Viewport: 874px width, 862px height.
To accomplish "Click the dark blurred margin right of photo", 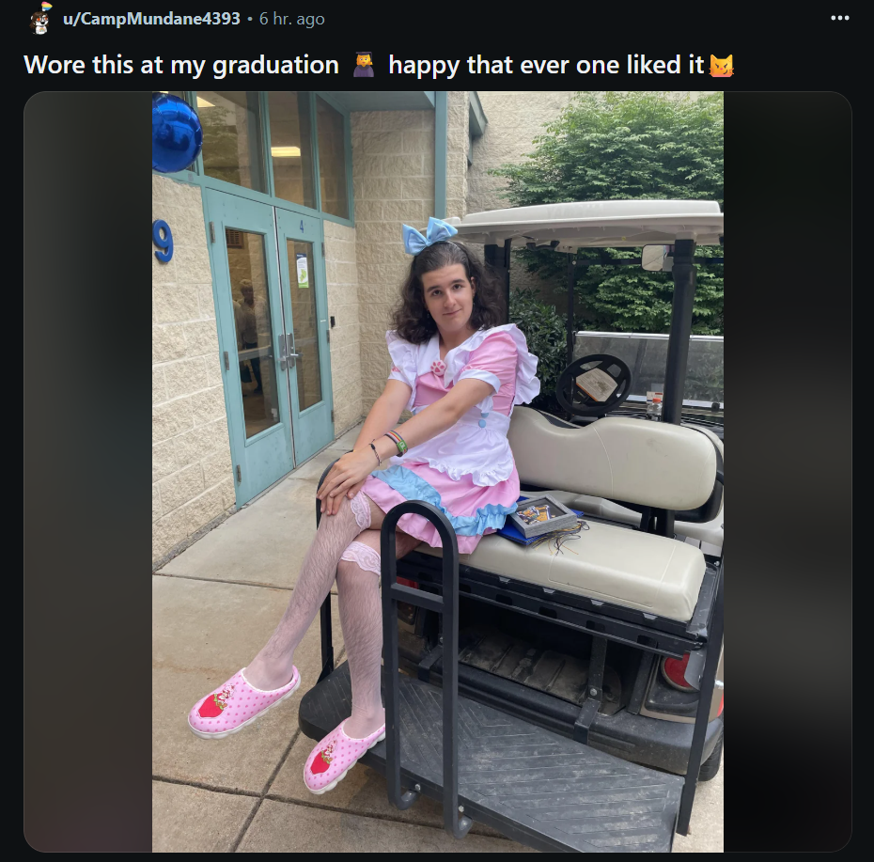I will click(787, 471).
